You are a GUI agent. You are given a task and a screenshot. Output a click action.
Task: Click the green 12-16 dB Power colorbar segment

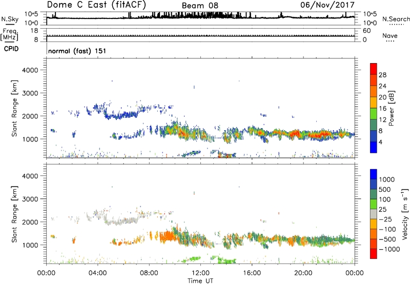tap(374, 113)
